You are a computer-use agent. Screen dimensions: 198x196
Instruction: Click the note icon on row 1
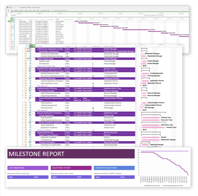tap(26, 49)
